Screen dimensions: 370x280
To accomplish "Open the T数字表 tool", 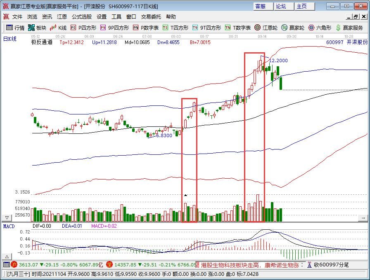I will (237, 28).
